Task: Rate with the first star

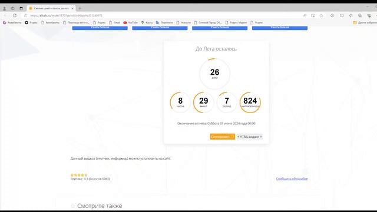Action: click(72, 175)
